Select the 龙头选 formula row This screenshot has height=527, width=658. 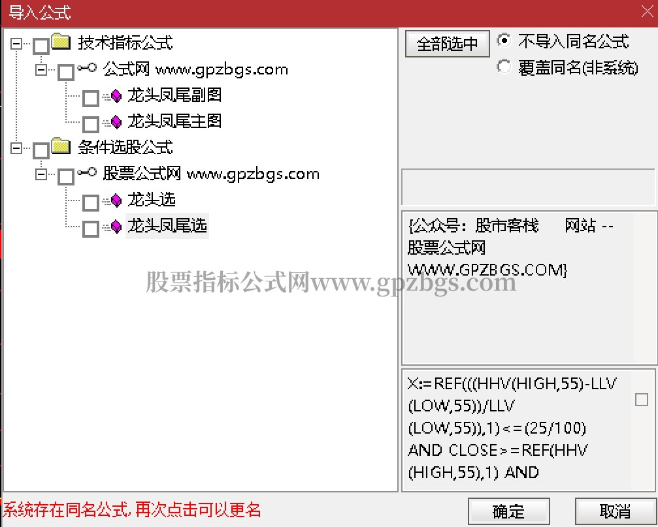(x=152, y=200)
